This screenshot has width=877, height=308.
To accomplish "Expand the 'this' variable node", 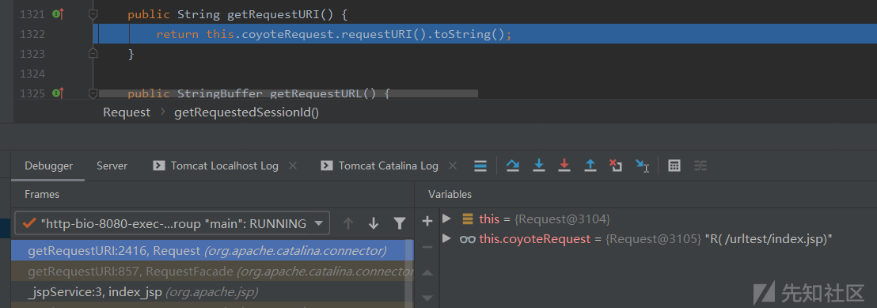I will [446, 219].
